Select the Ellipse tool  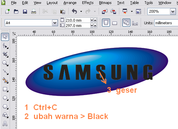click(x=5, y=98)
